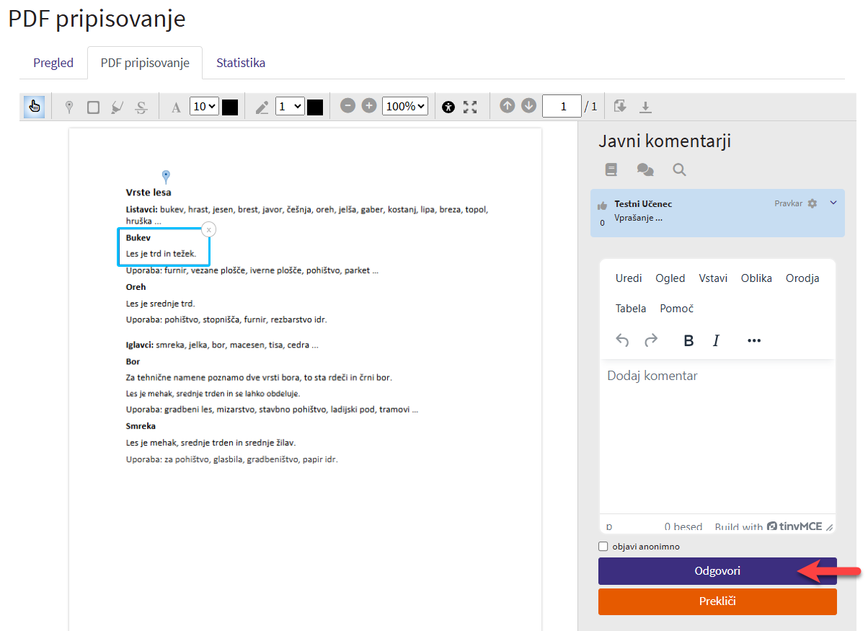Open comment settings gear icon
This screenshot has height=631, width=868.
click(812, 203)
